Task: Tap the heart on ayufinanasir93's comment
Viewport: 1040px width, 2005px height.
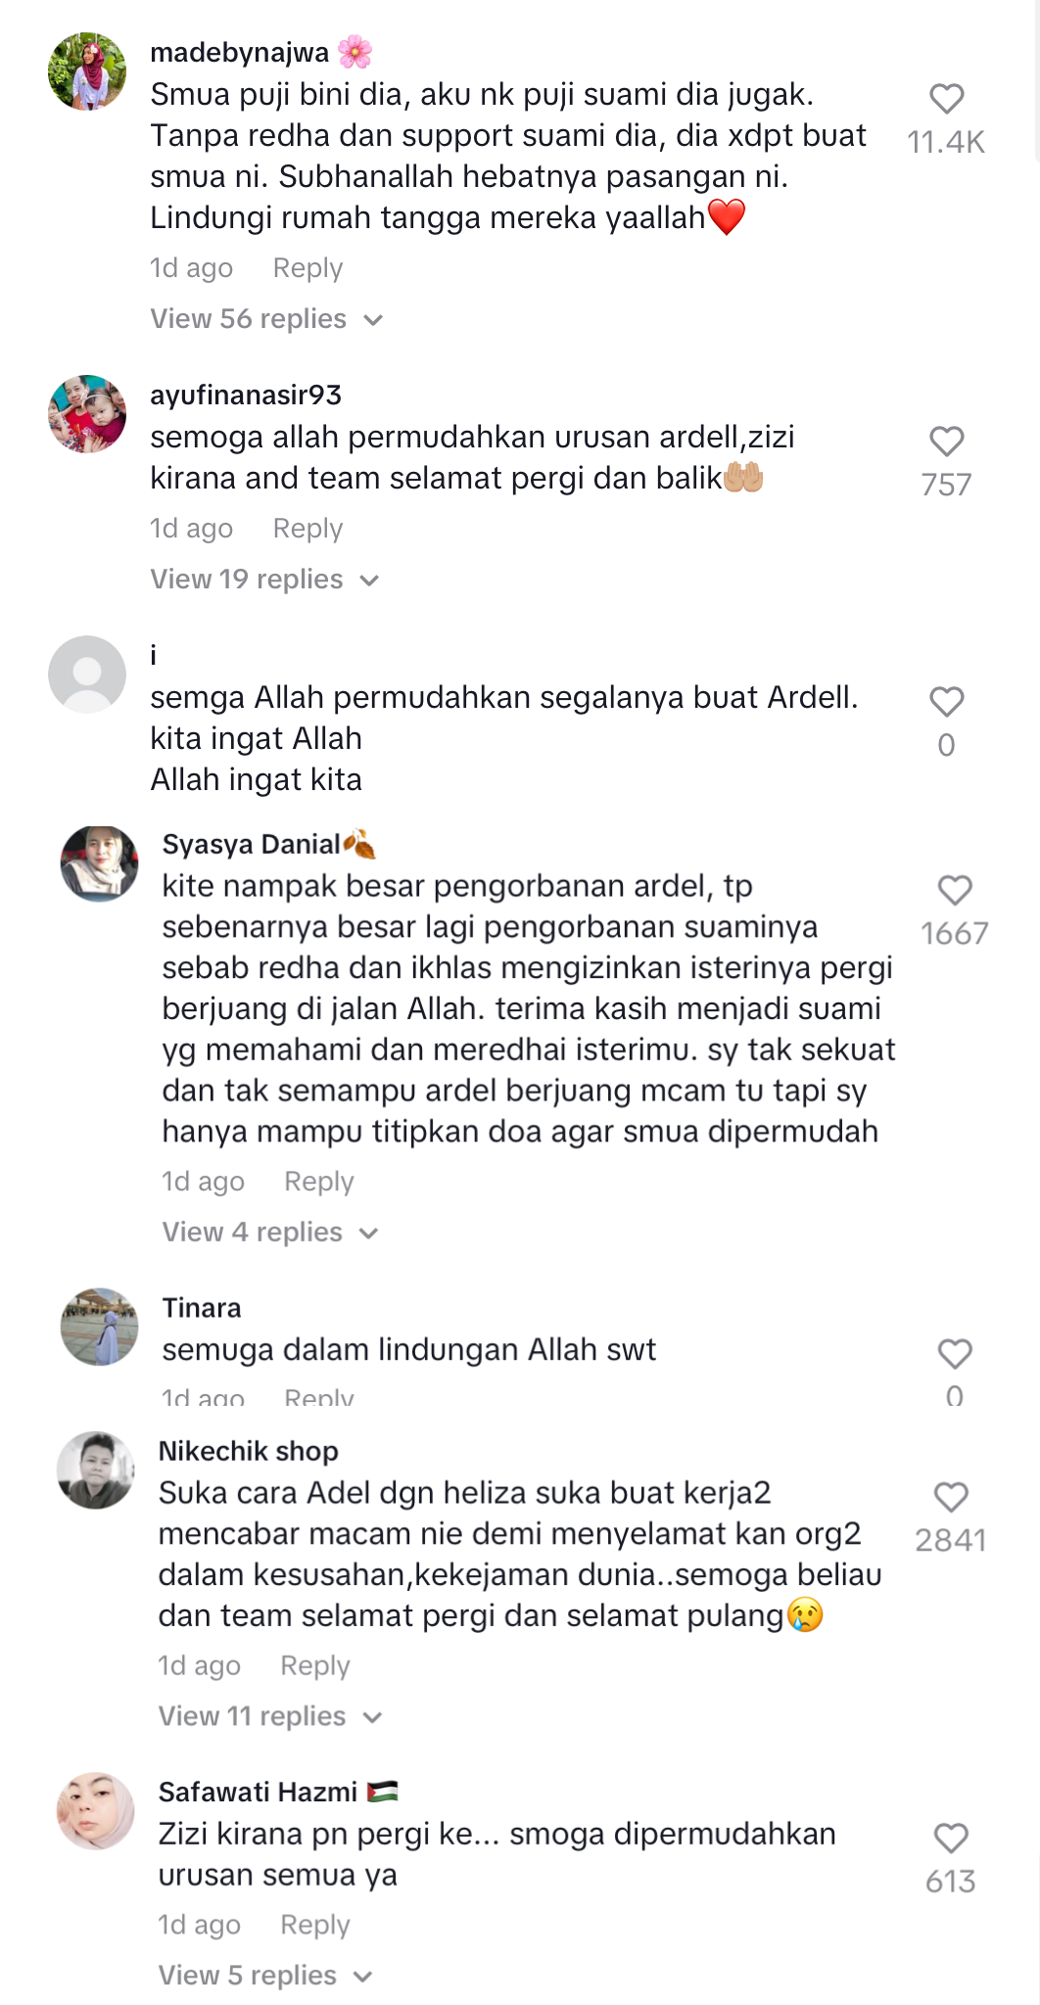Action: click(x=946, y=441)
